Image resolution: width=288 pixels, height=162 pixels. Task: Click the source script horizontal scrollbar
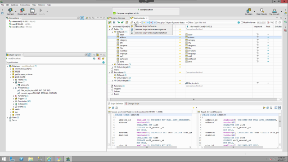[147, 147]
